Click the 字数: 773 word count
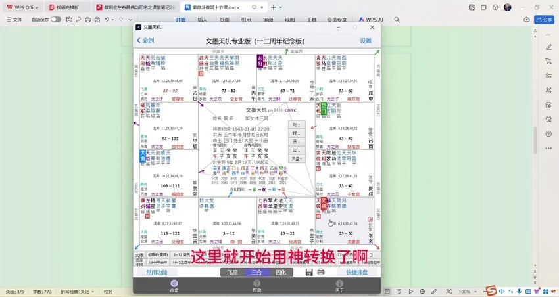 coord(42,292)
